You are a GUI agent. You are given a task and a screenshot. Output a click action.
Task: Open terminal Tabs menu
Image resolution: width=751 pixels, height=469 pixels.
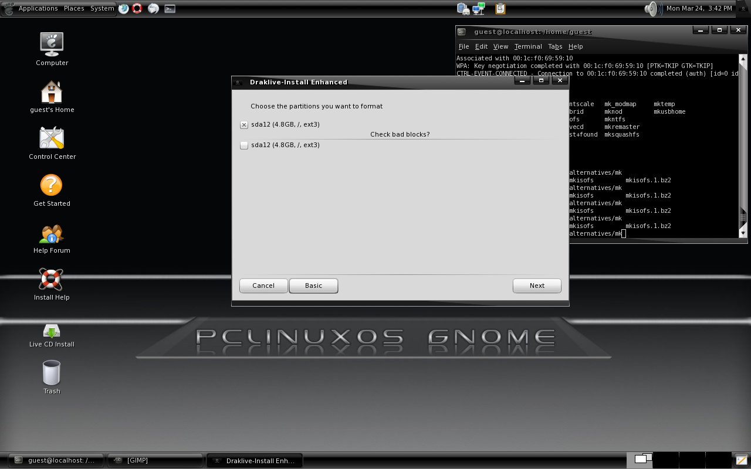(555, 46)
